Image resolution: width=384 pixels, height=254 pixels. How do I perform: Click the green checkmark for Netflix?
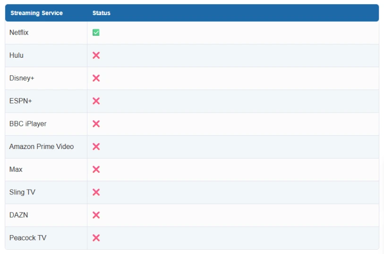point(96,33)
